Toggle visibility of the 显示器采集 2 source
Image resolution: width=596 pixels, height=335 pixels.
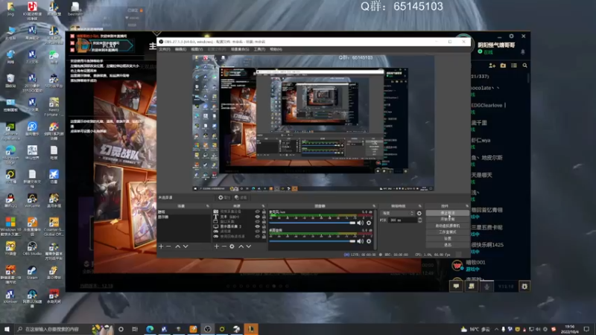click(x=257, y=227)
